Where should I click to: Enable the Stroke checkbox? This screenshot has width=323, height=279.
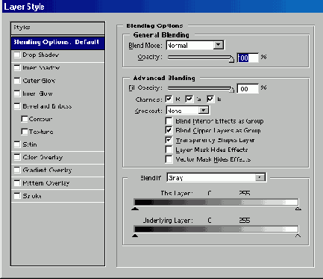(x=17, y=196)
